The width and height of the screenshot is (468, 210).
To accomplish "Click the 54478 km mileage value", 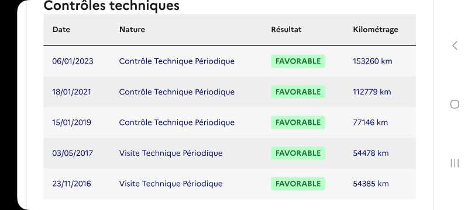I will 371,153.
